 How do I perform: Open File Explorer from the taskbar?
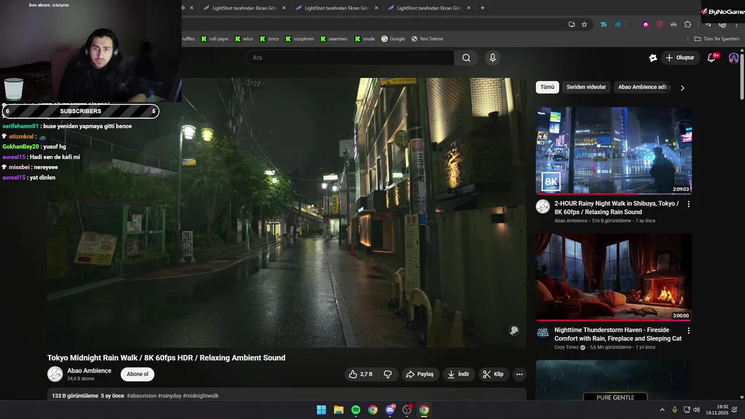(339, 410)
